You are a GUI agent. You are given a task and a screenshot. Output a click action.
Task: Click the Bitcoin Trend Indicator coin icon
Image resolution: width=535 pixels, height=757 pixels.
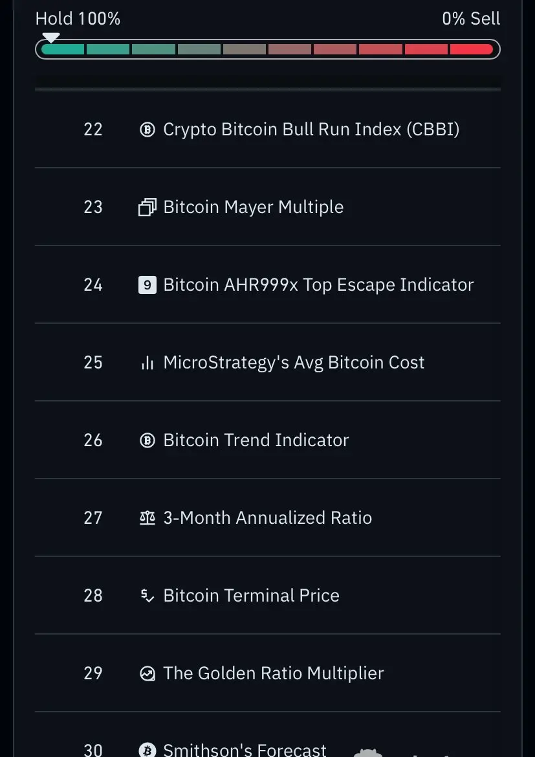147,440
